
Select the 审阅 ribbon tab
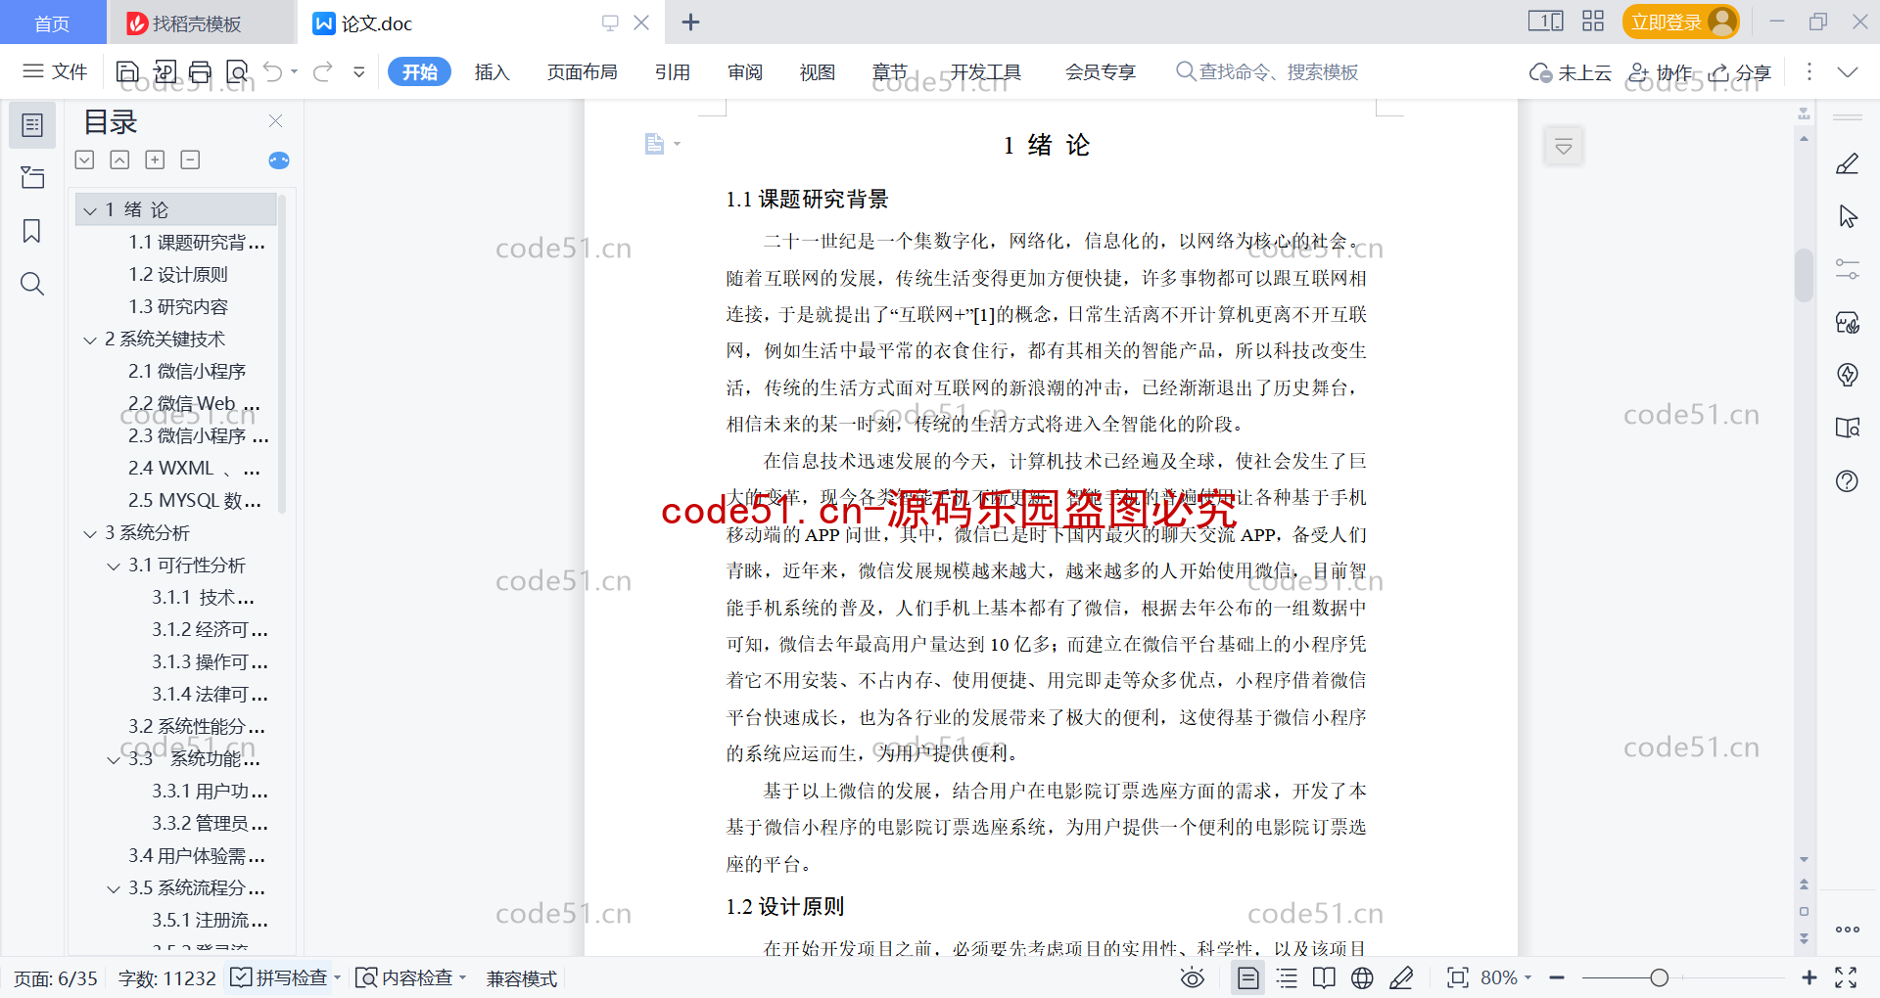point(745,71)
